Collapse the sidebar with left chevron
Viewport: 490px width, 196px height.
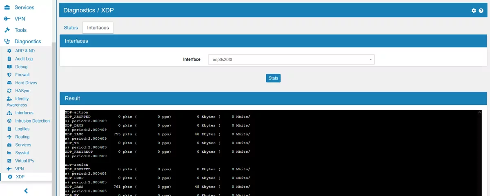[x=26, y=191]
